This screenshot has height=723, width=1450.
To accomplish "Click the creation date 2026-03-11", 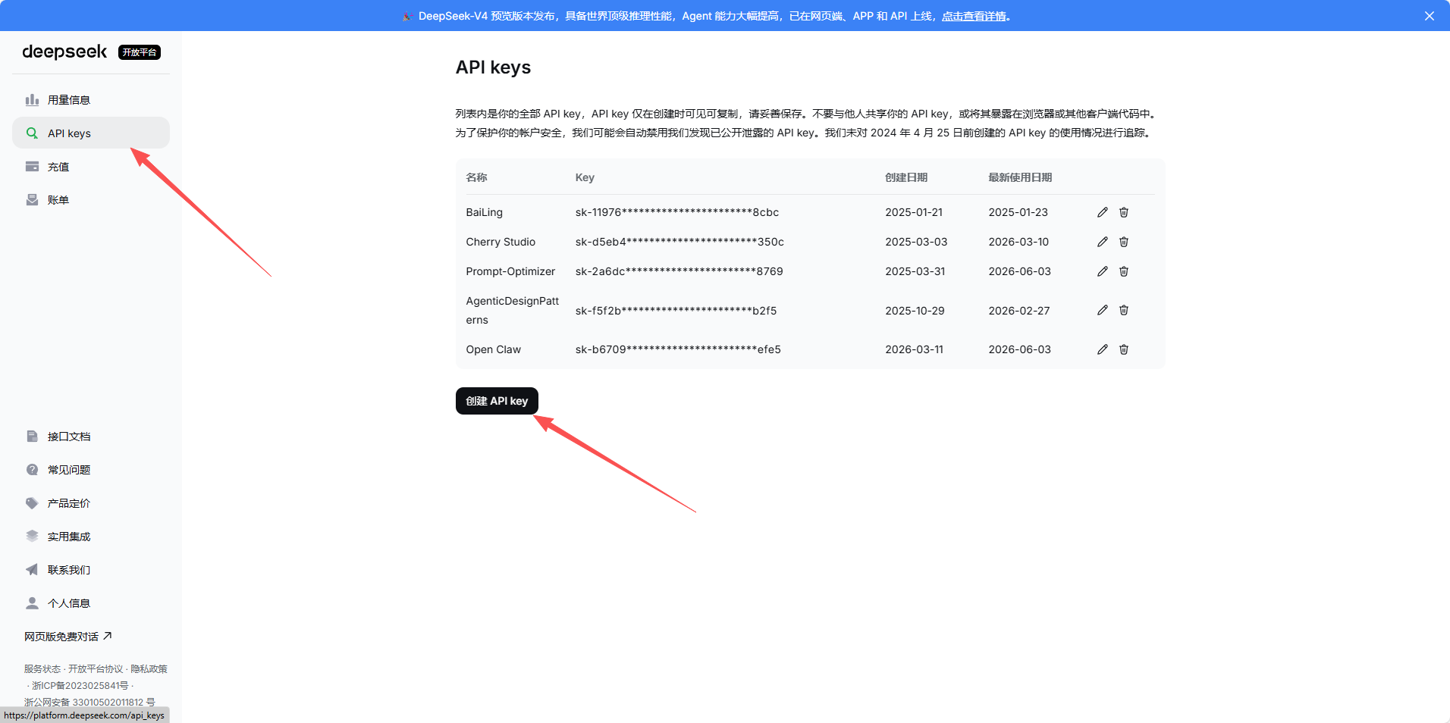I will (915, 349).
